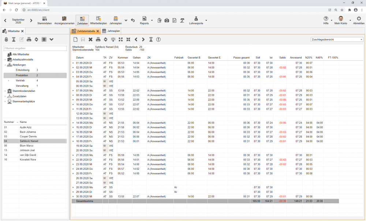This screenshot has height=221, width=366.
Task: Go to previous month before September 2020
Action: point(5,20)
